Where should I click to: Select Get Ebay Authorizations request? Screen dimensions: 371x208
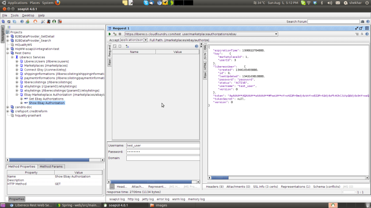coord(46,99)
